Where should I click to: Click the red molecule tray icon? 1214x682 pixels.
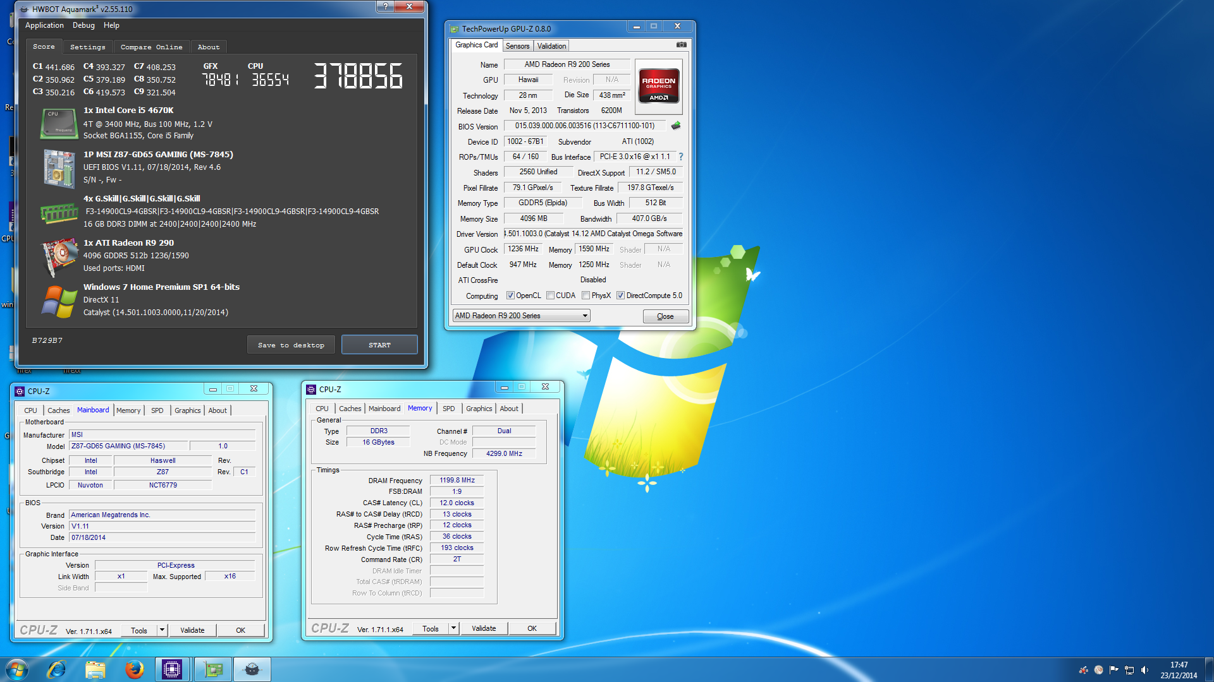1083,670
